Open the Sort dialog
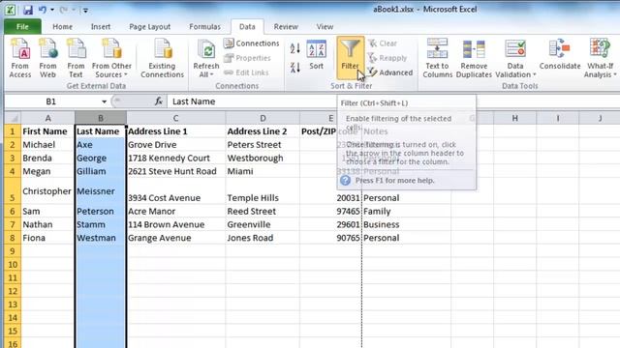The width and height of the screenshot is (620, 348). (317, 55)
